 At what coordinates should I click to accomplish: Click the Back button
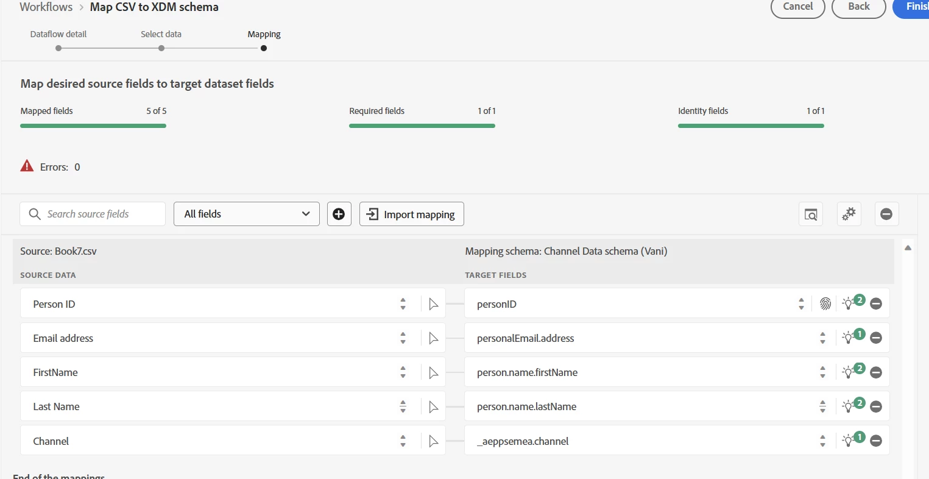pyautogui.click(x=858, y=7)
